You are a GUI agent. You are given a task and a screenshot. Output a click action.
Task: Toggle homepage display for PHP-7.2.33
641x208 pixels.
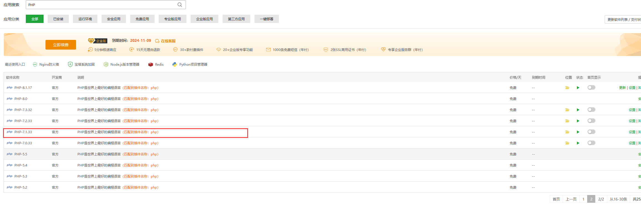(591, 121)
